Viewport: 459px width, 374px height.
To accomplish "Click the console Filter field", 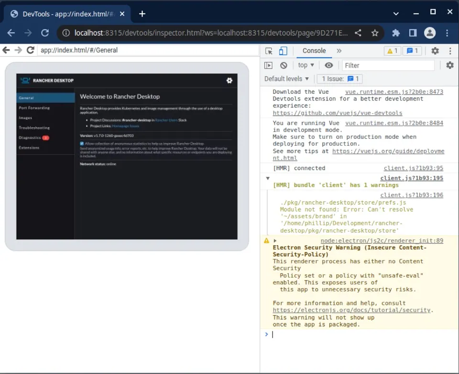I will [388, 65].
